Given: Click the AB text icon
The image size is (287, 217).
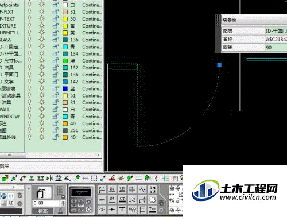Looking at the screenshot, I should point(11,203).
